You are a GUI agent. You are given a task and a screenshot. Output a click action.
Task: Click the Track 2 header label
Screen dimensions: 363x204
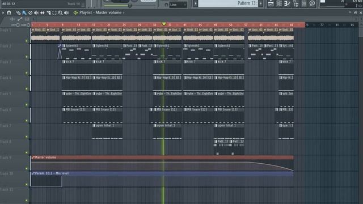coord(6,46)
